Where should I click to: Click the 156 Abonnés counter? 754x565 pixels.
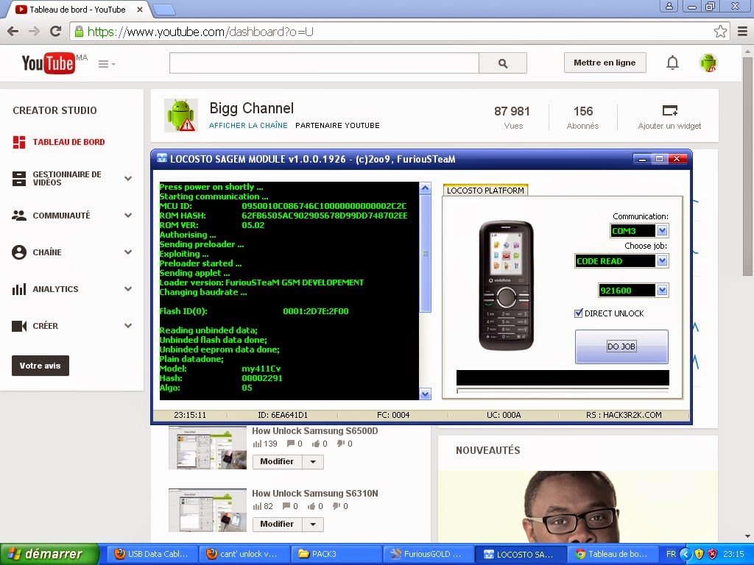point(583,118)
